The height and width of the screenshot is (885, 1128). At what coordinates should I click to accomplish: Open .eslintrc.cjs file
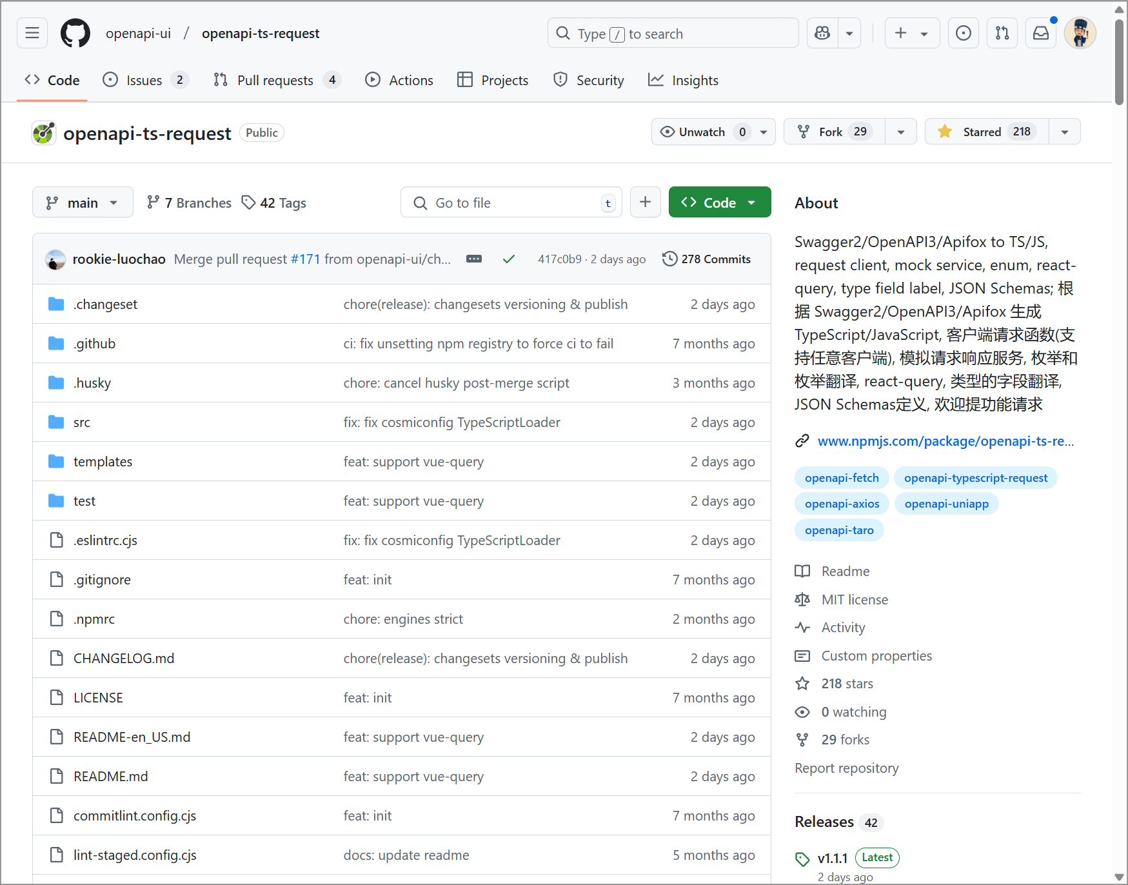click(x=105, y=541)
